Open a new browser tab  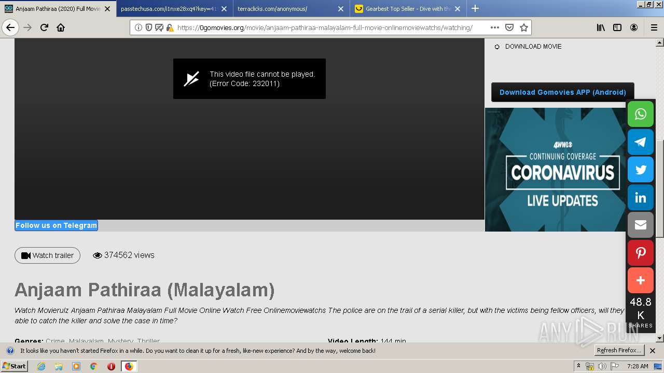[475, 8]
